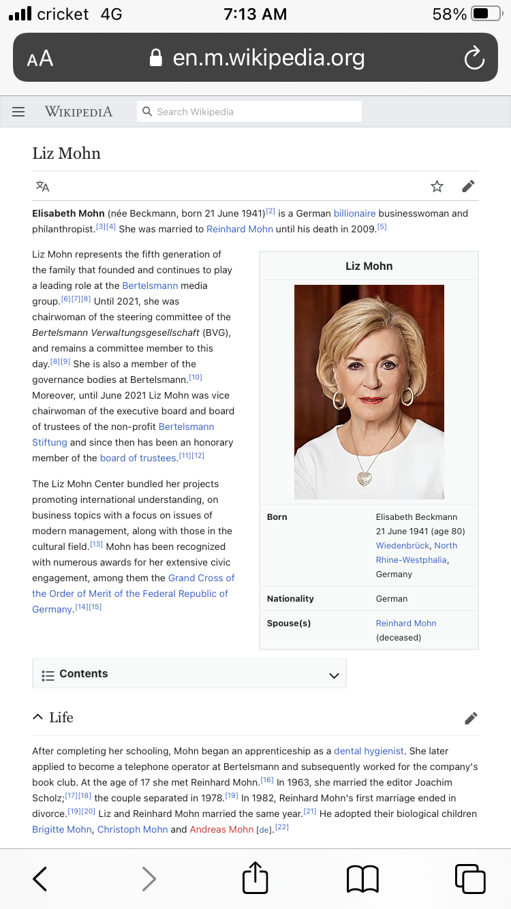Tap the 7:13 AM status bar clock
The image size is (511, 909).
(255, 14)
